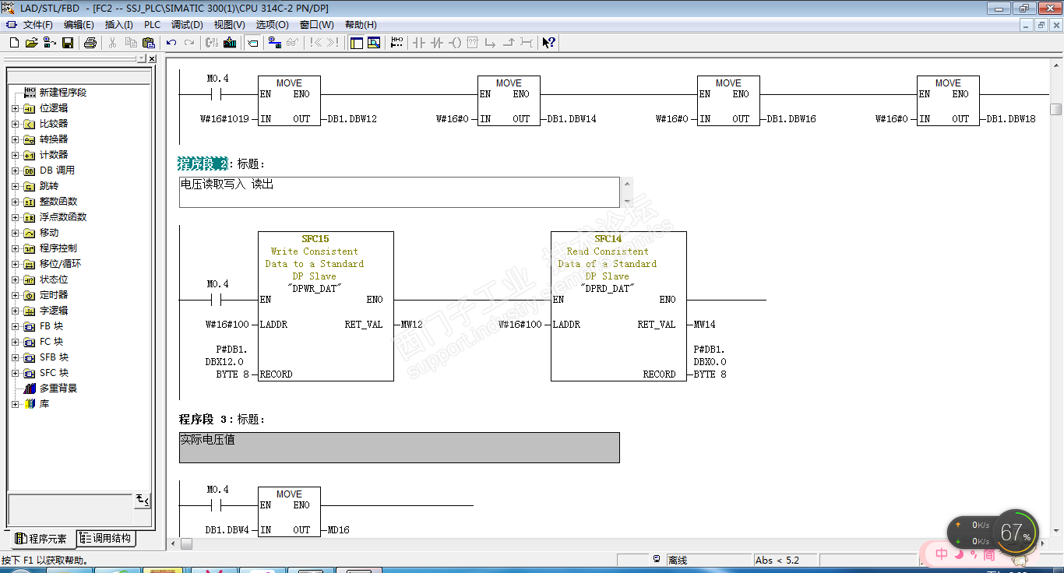1064x573 pixels.
Task: Open the 编辑(E) menu
Action: (79, 25)
